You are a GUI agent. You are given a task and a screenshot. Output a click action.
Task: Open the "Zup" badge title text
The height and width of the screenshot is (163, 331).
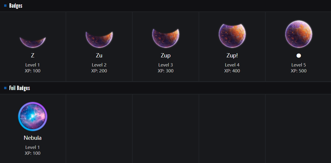pyautogui.click(x=166, y=55)
